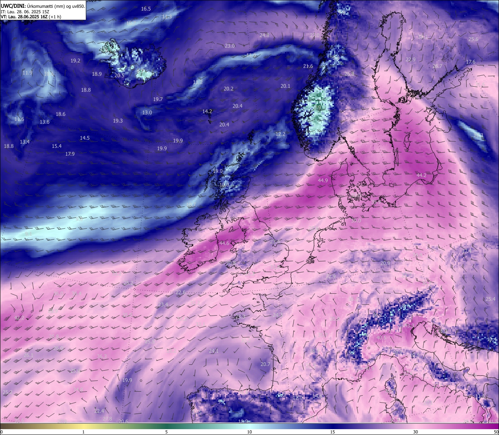Click the 27.8 value label
This screenshot has height=435, width=499.
(107, 419)
